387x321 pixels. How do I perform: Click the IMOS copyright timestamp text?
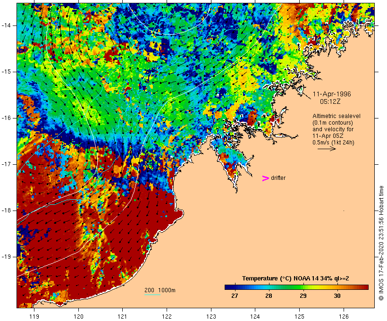click(381, 243)
